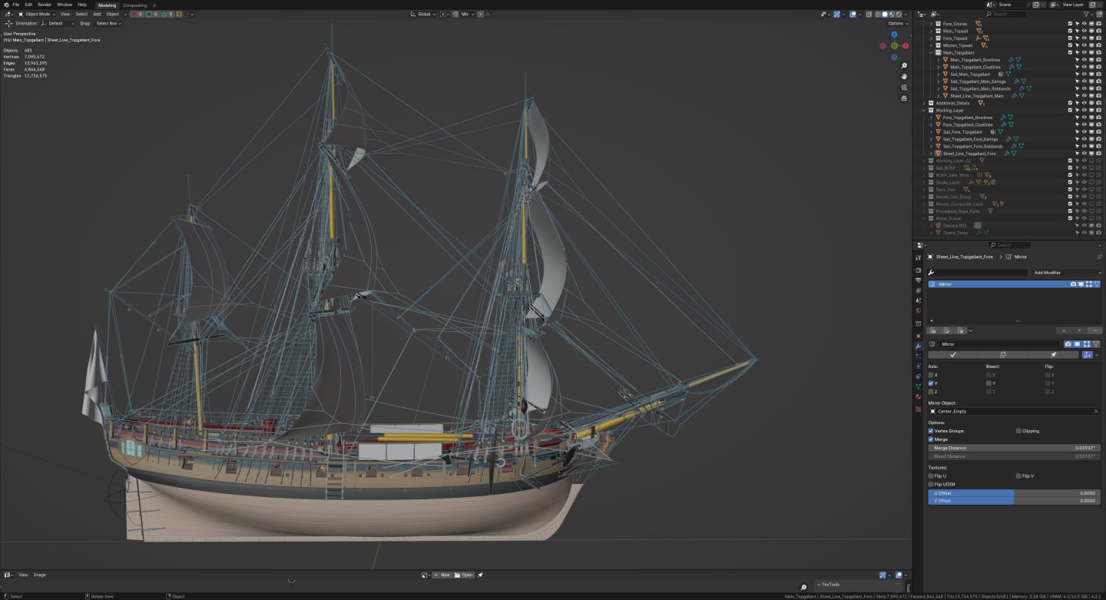
Task: Open the Material properties tab icon
Action: tap(918, 396)
